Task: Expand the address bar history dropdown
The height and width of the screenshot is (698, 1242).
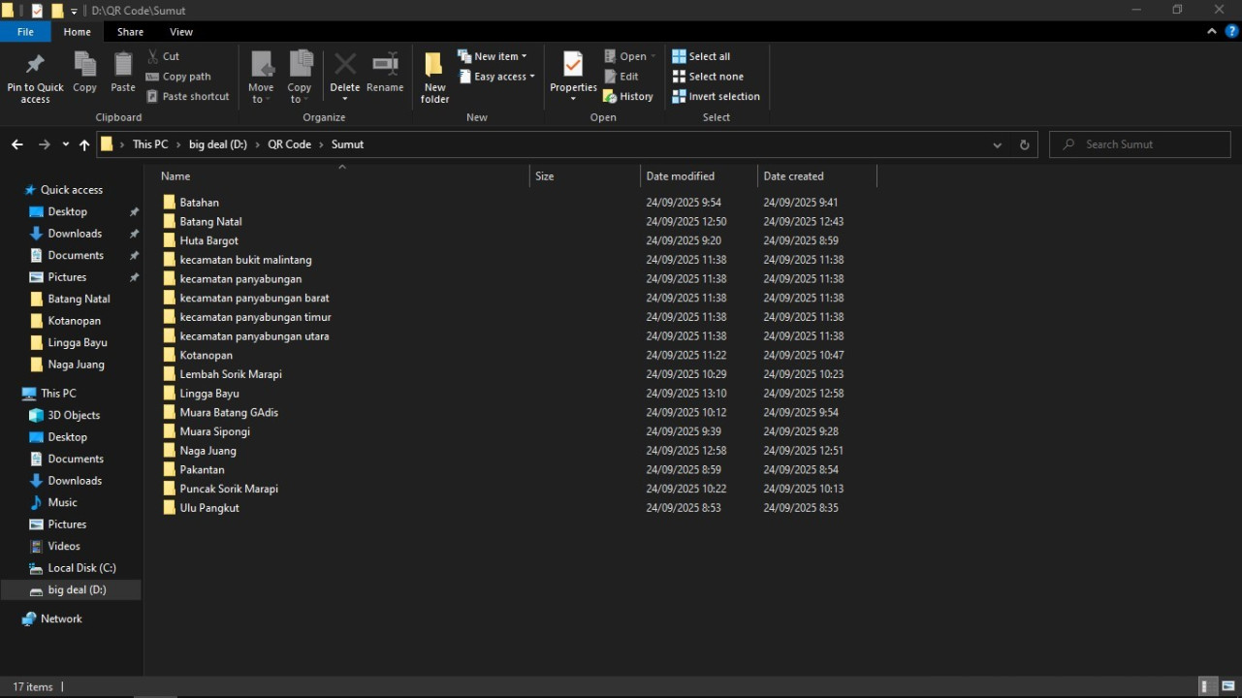Action: coord(997,144)
